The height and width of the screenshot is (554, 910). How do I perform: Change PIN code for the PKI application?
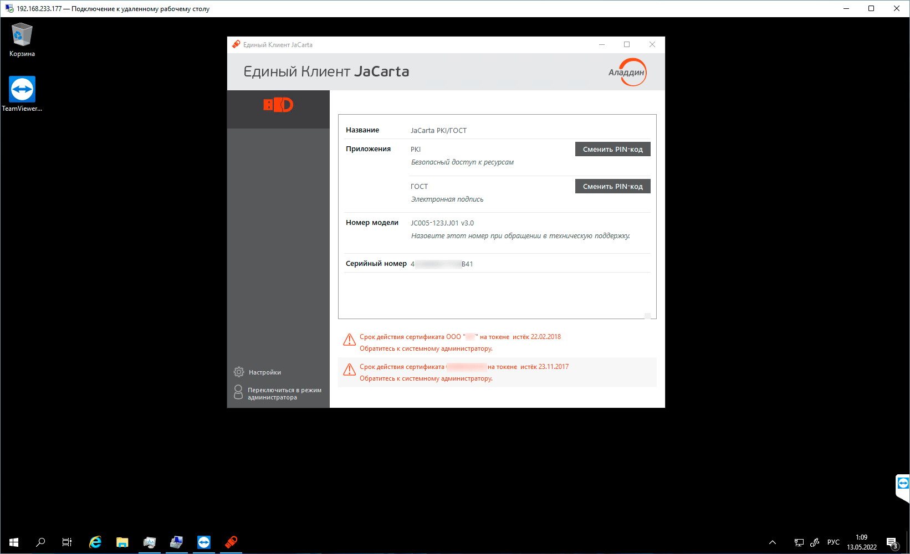coord(612,149)
